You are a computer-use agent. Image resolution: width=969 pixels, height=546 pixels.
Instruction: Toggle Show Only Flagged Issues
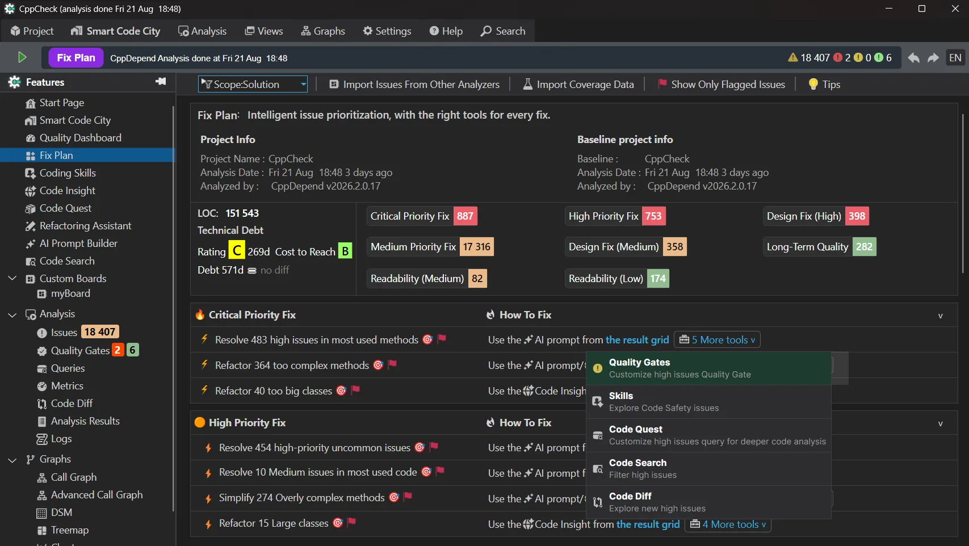pos(721,84)
